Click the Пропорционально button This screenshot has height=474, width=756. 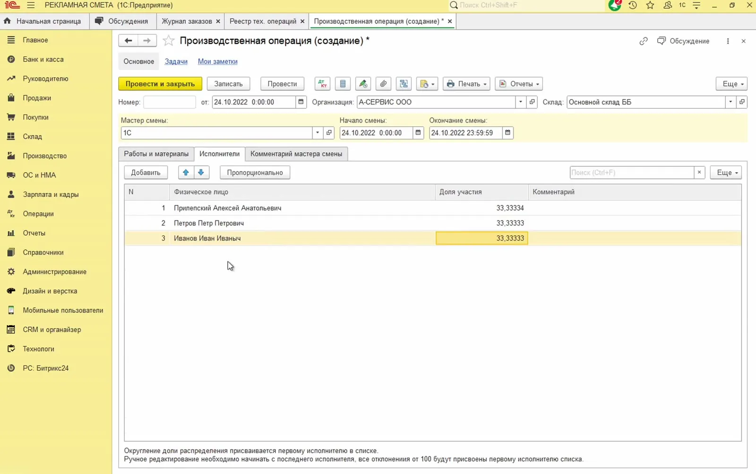[x=255, y=173]
